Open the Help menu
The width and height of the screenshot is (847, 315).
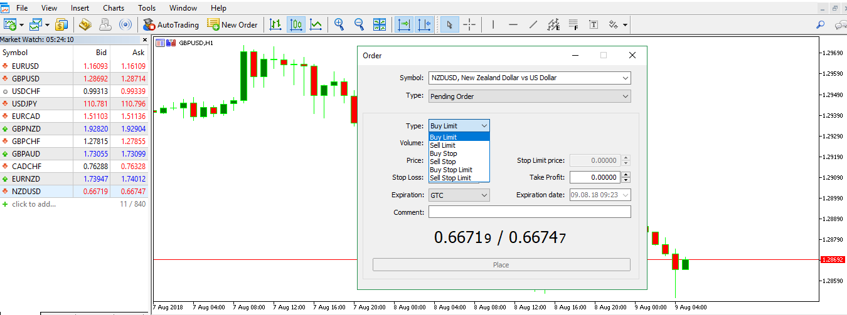coord(219,8)
